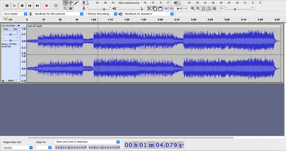Start playback with the green Play button
Screen dimensions: 286x151
[x=14, y=6]
